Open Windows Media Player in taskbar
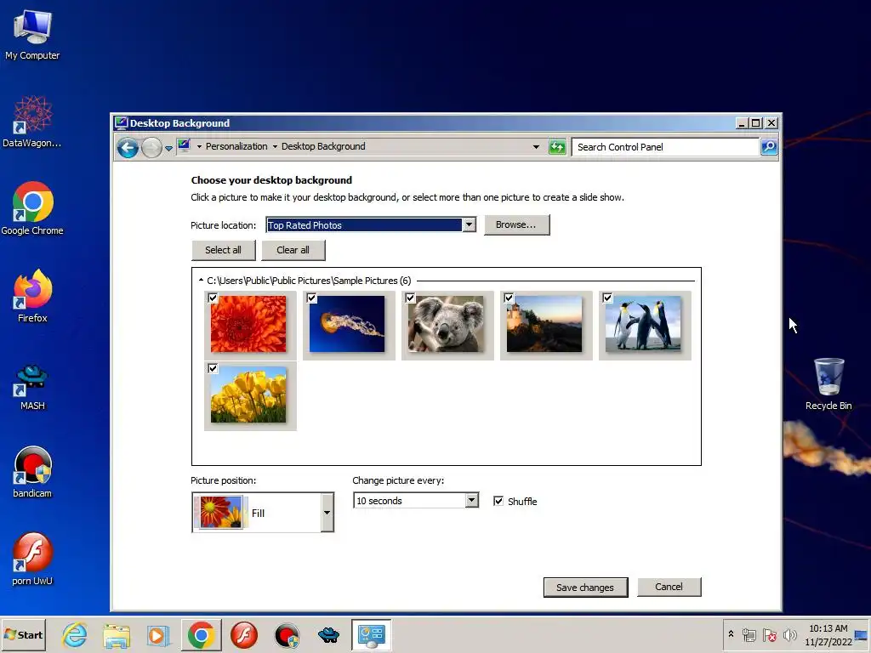The image size is (871, 653). click(157, 635)
